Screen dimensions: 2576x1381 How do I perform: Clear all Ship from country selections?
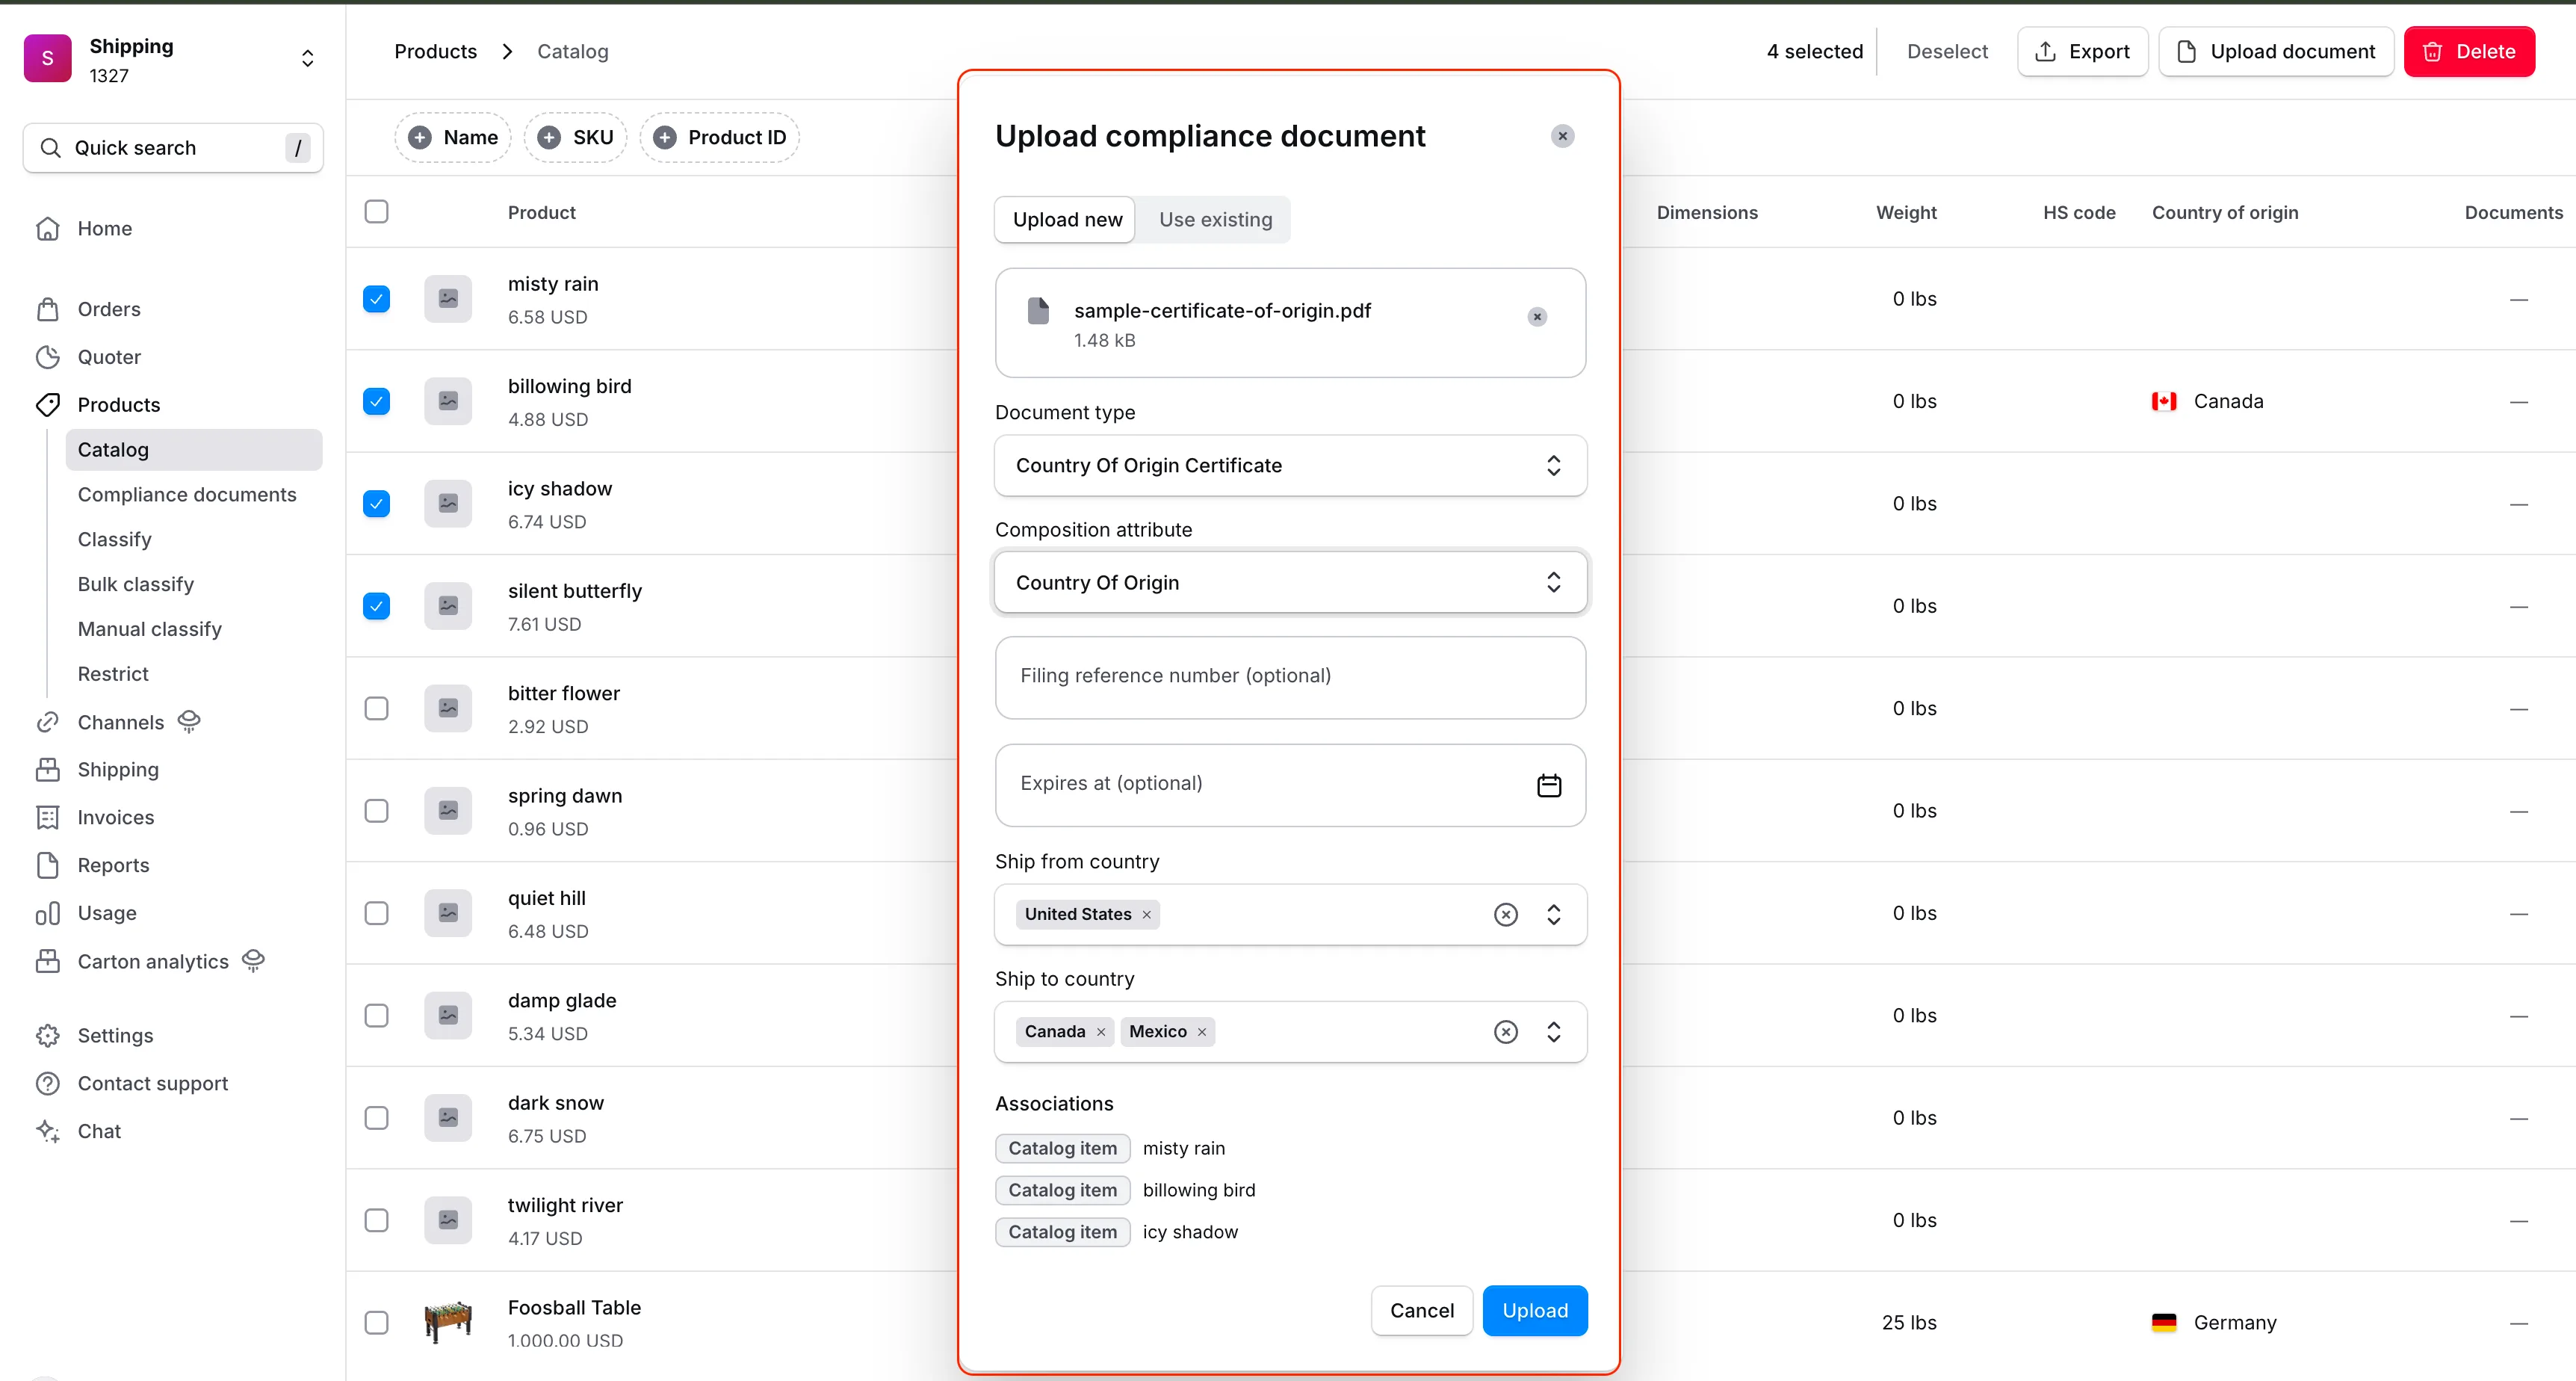[x=1506, y=914]
